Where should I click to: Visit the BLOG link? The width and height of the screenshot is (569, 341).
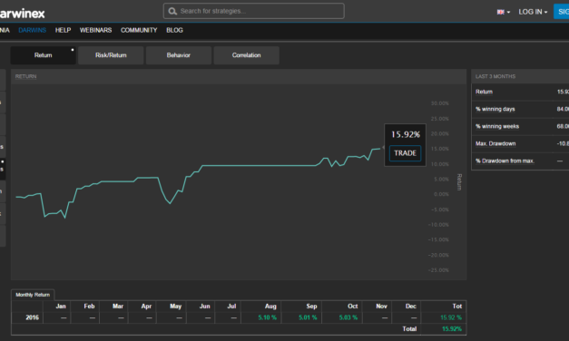[x=174, y=30]
